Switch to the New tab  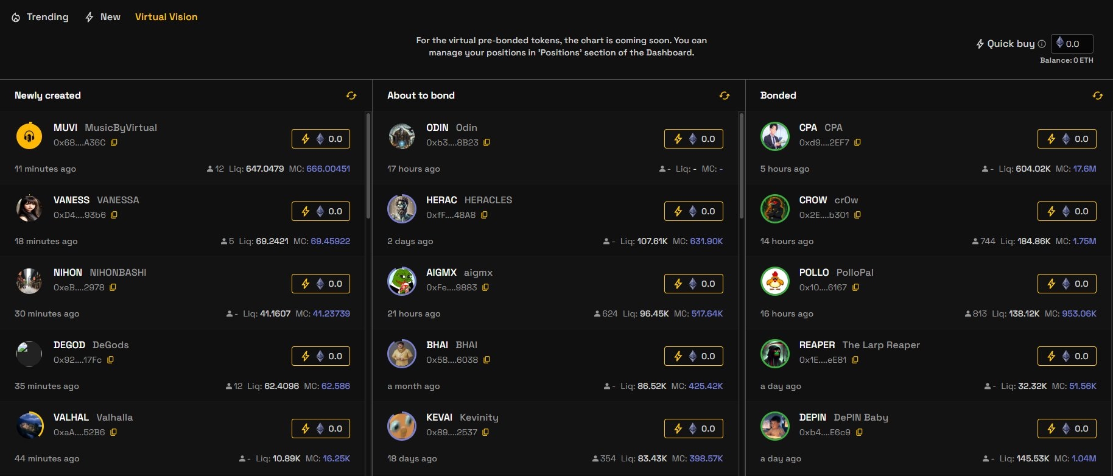(102, 17)
